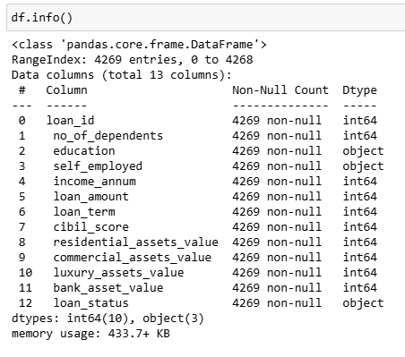Click the 'object' dtype in loan_status row

[x=363, y=303]
